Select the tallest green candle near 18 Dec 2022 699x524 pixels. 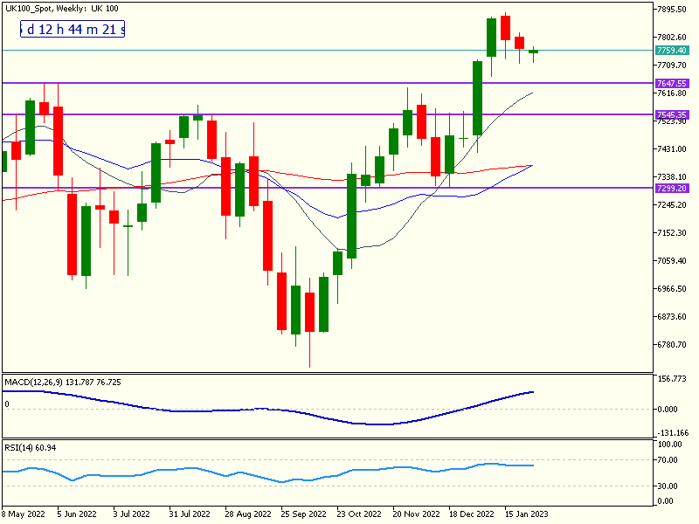(x=477, y=98)
